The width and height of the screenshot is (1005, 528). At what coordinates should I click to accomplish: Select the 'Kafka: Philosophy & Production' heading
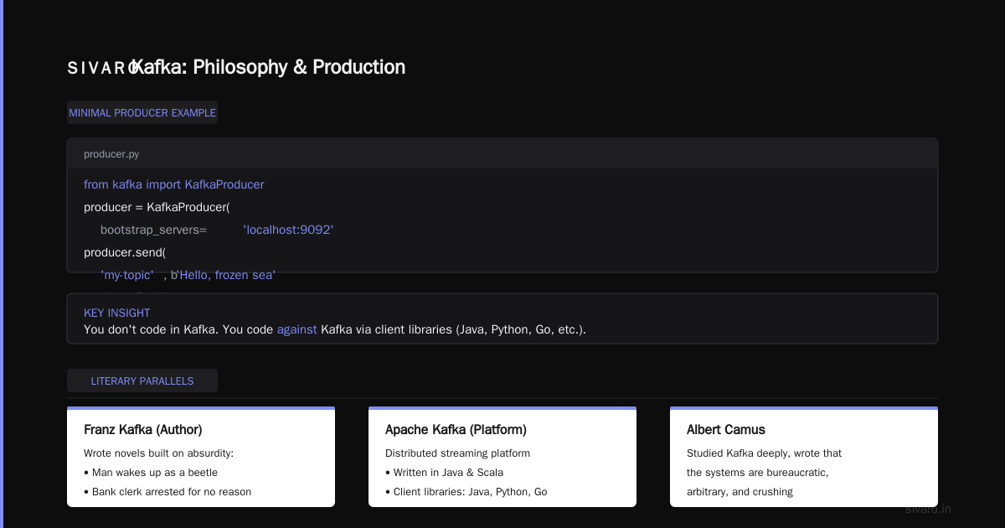(269, 67)
